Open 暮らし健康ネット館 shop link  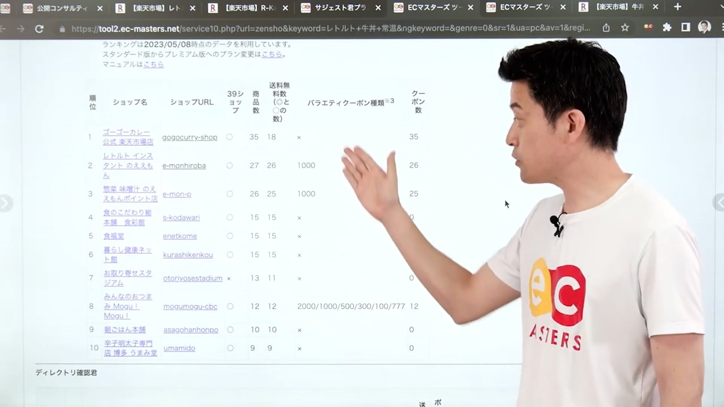[x=128, y=255]
